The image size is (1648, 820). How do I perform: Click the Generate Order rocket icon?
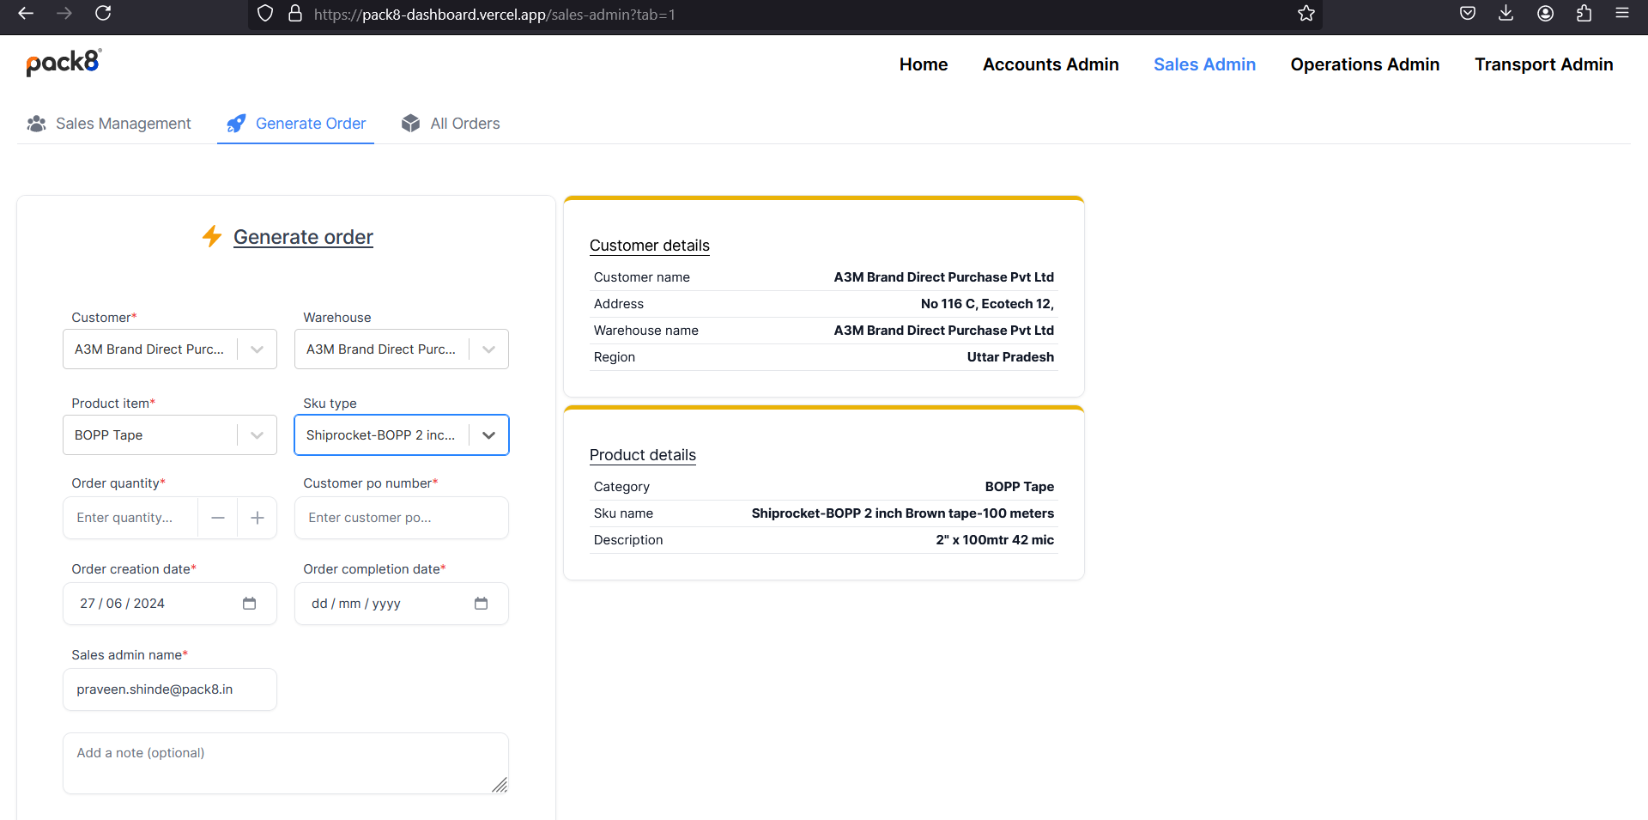236,124
